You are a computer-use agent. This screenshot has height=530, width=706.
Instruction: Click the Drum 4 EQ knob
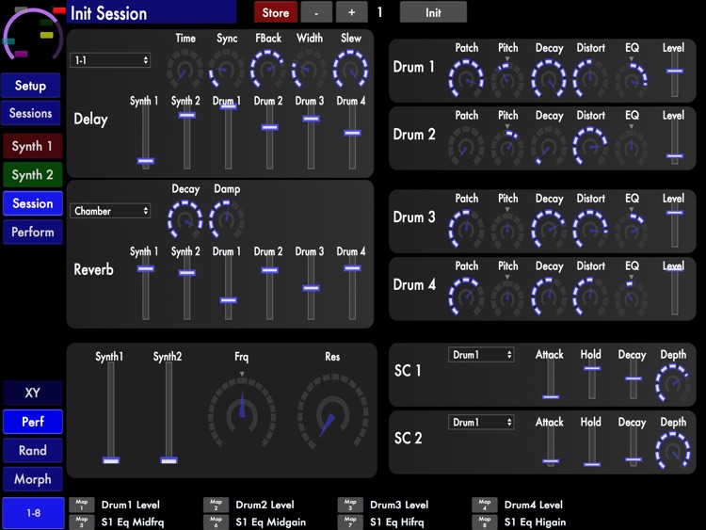(632, 297)
